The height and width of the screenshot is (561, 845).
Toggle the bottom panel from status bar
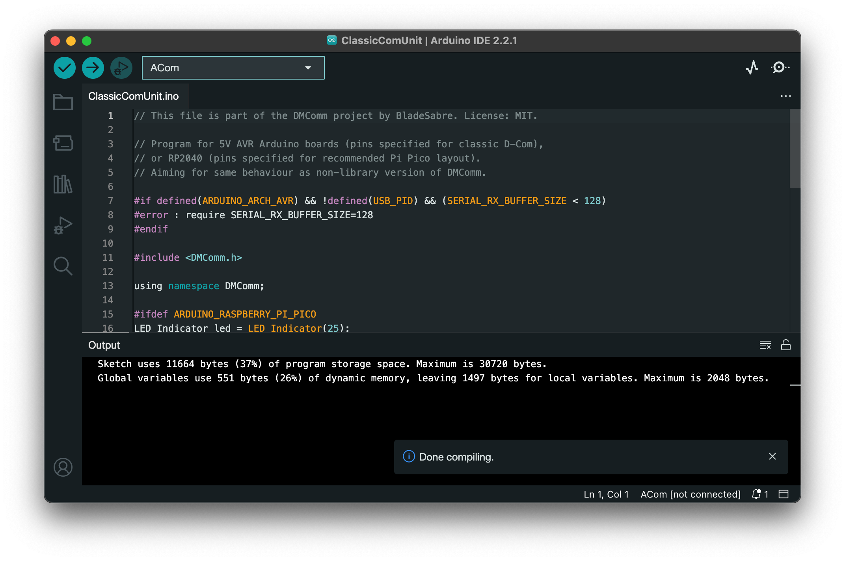pyautogui.click(x=784, y=494)
